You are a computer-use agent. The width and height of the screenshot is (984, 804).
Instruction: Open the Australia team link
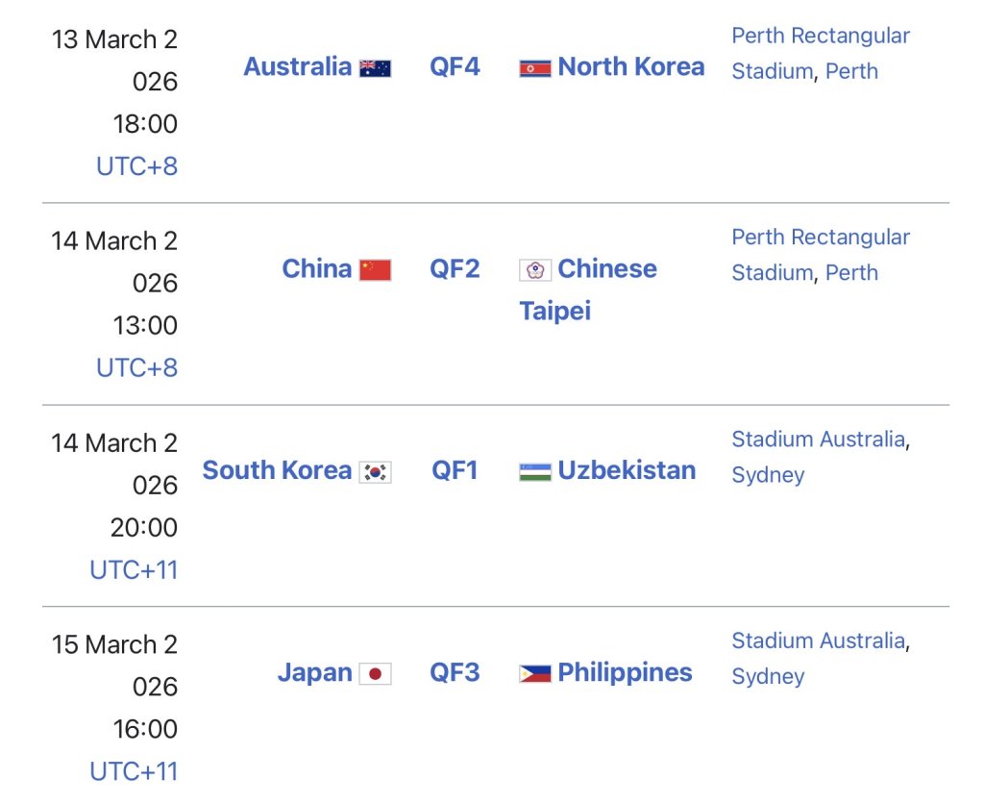pos(297,66)
